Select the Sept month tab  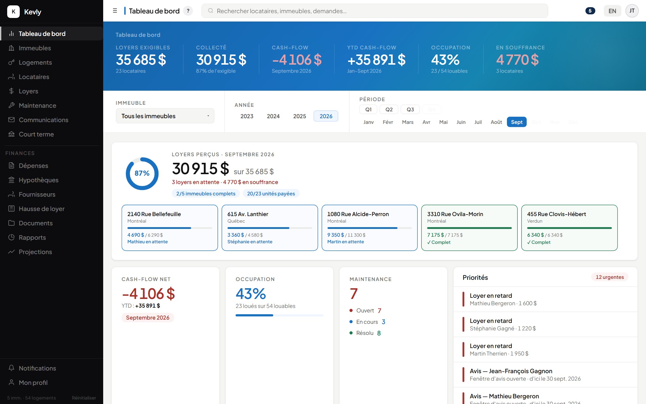coord(517,122)
